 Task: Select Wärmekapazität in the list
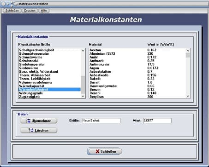click(x=49, y=86)
